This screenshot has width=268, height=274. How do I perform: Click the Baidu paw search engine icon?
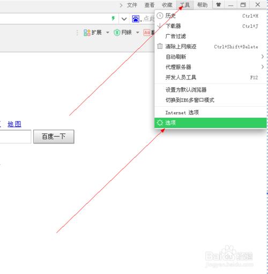(x=136, y=19)
